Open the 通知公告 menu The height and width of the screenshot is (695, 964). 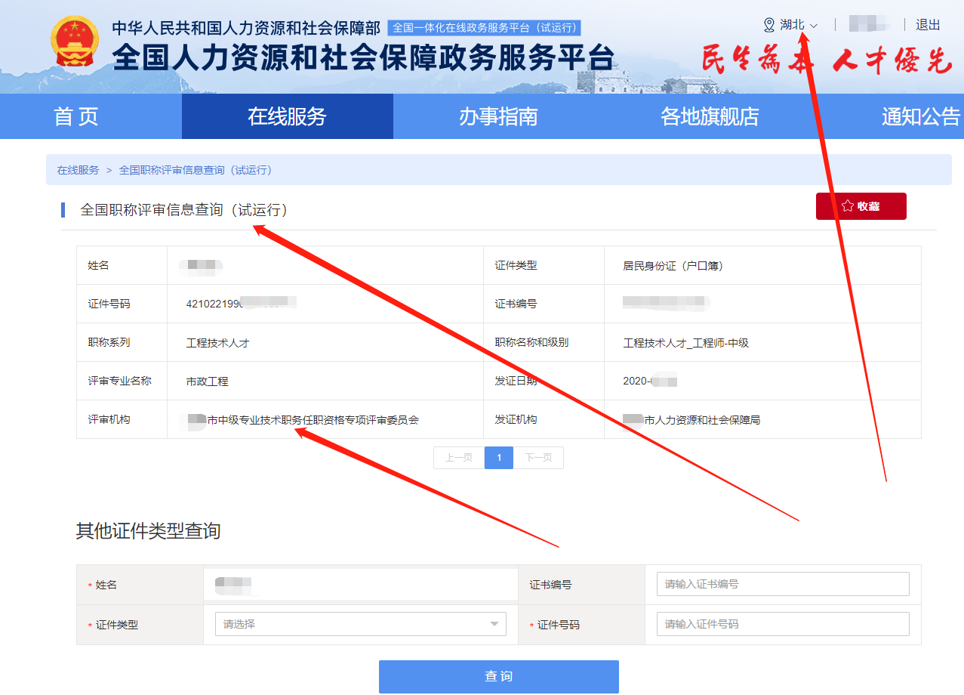(x=920, y=116)
